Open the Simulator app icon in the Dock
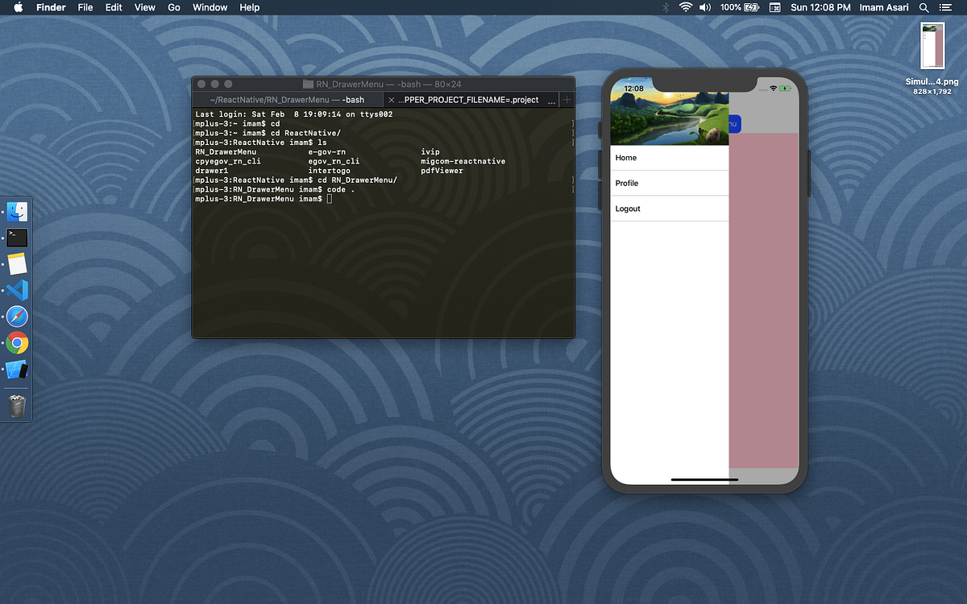 click(x=18, y=369)
